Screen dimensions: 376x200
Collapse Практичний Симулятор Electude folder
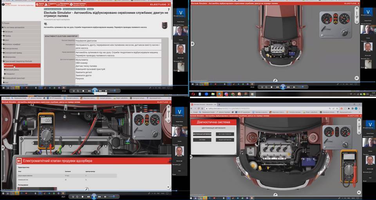point(21,61)
